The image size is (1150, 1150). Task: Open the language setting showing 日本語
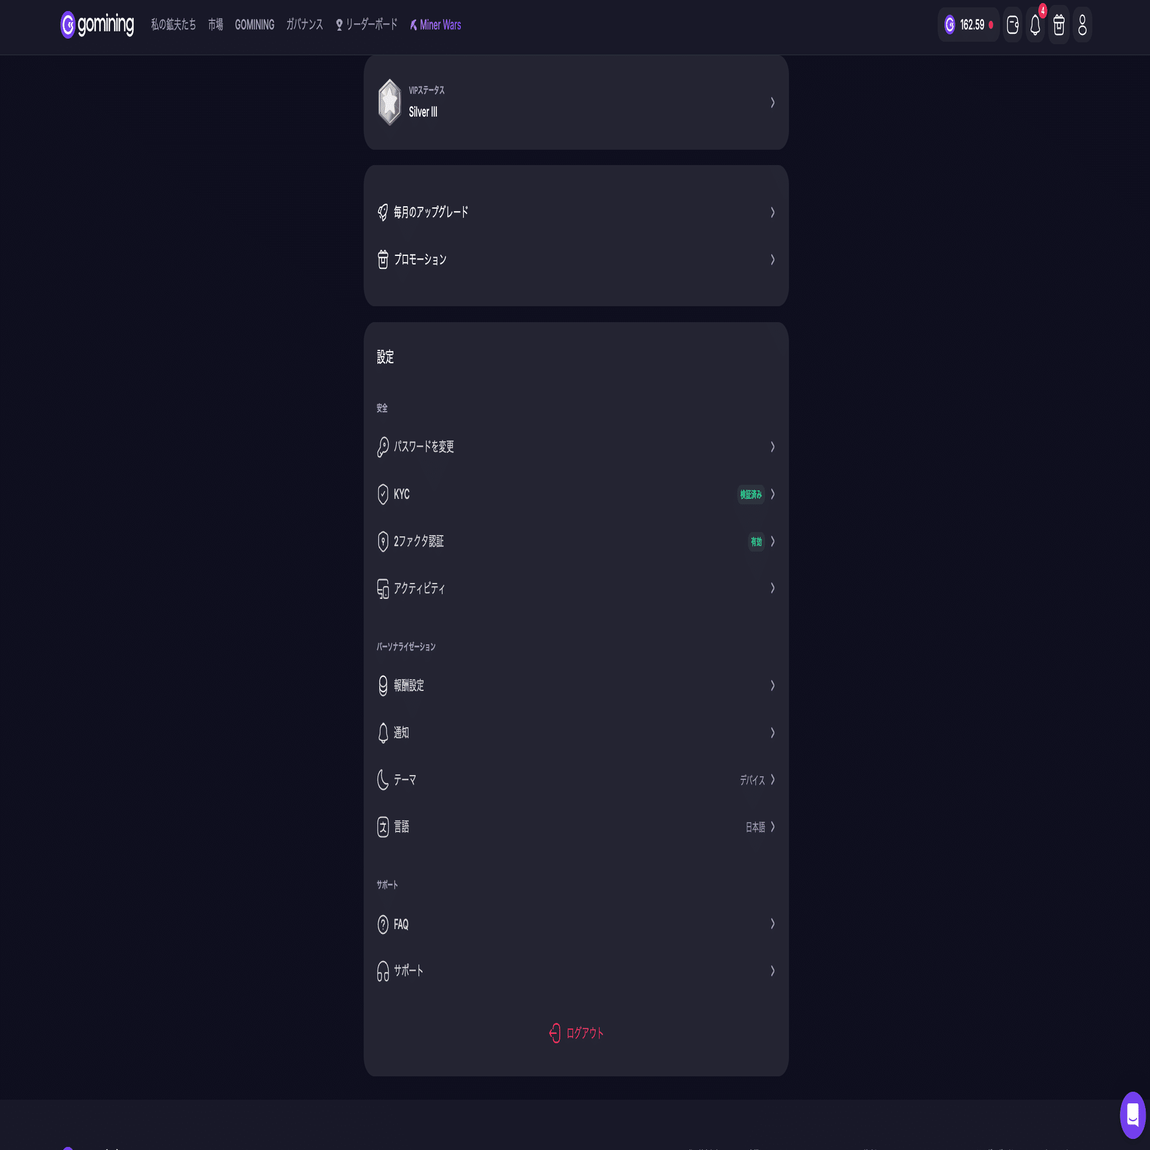tap(576, 827)
